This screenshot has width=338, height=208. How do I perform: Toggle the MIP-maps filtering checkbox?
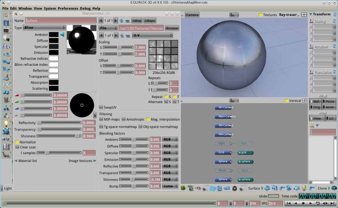101,119
